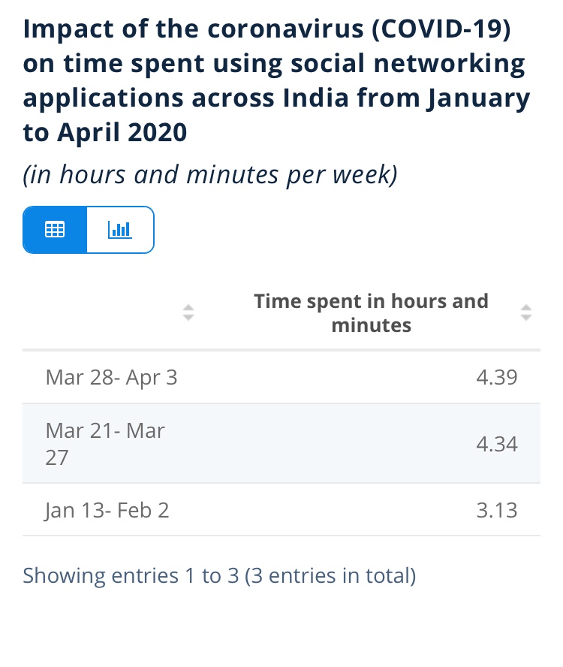Screen dimensions: 563x667
Task: Select the Jan 13- Feb 2 row label
Action: pos(107,510)
